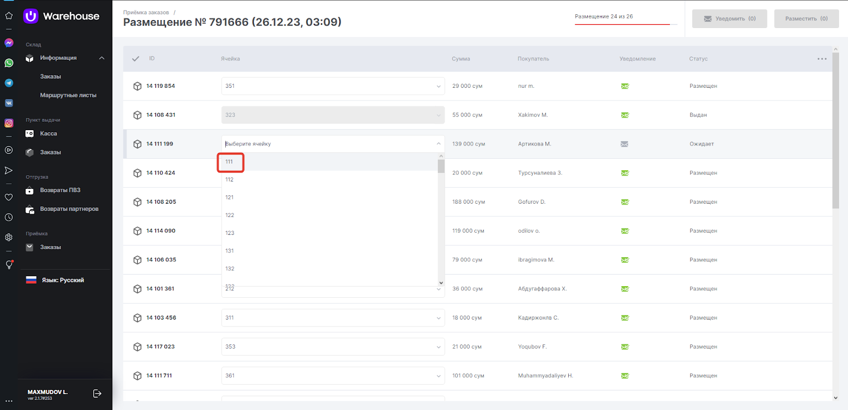
Task: Choose cell 122 in the dropdown list
Action: (x=330, y=215)
